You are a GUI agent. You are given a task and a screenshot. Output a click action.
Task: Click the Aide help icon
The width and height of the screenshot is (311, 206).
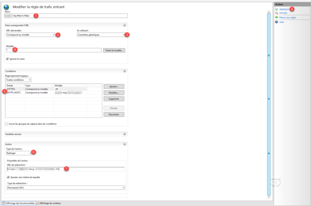coord(276,22)
